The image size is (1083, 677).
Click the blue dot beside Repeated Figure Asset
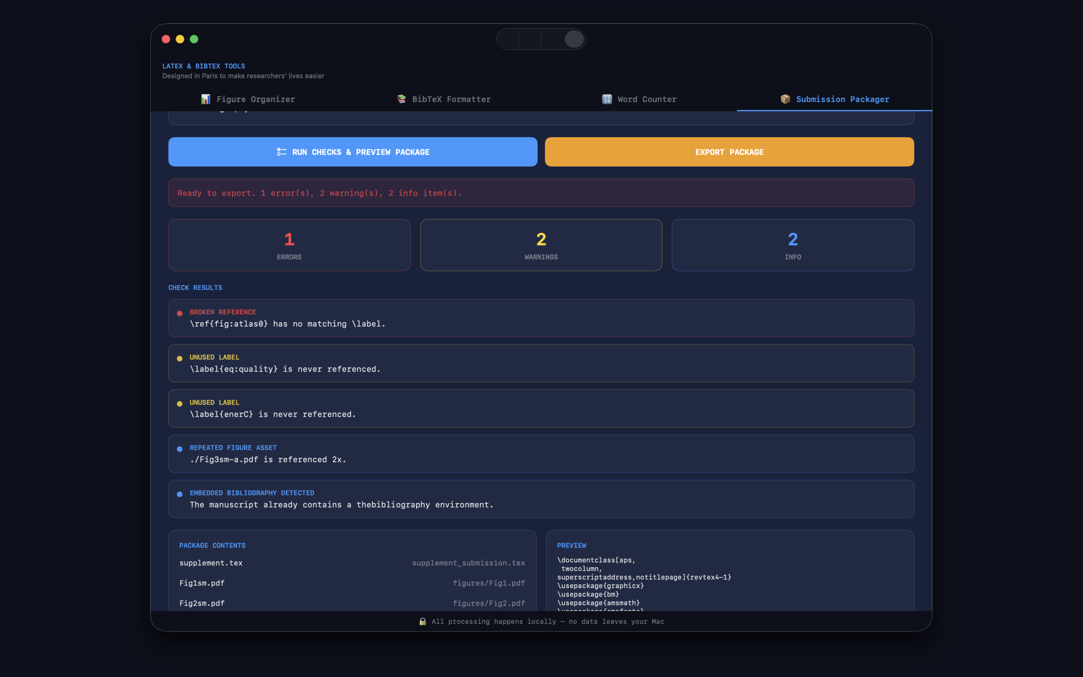point(179,449)
